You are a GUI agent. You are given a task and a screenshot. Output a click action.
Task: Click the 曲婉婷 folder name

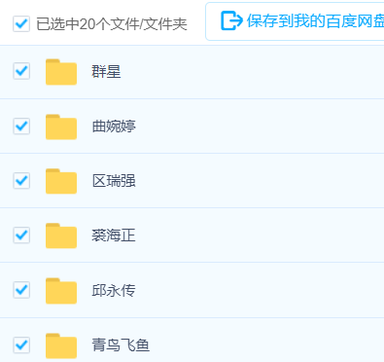click(x=114, y=127)
